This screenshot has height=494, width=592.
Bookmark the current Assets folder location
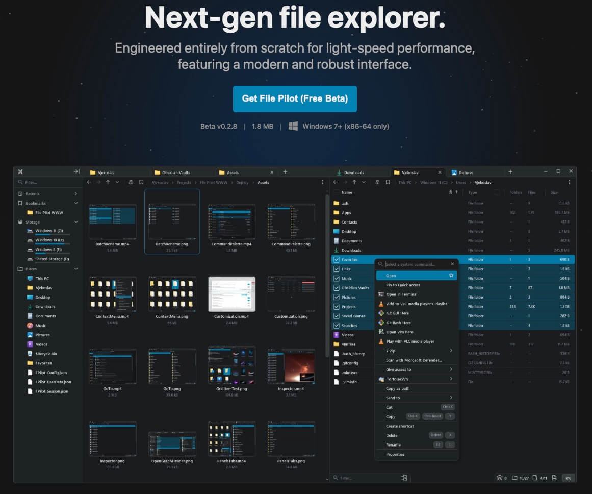(141, 182)
